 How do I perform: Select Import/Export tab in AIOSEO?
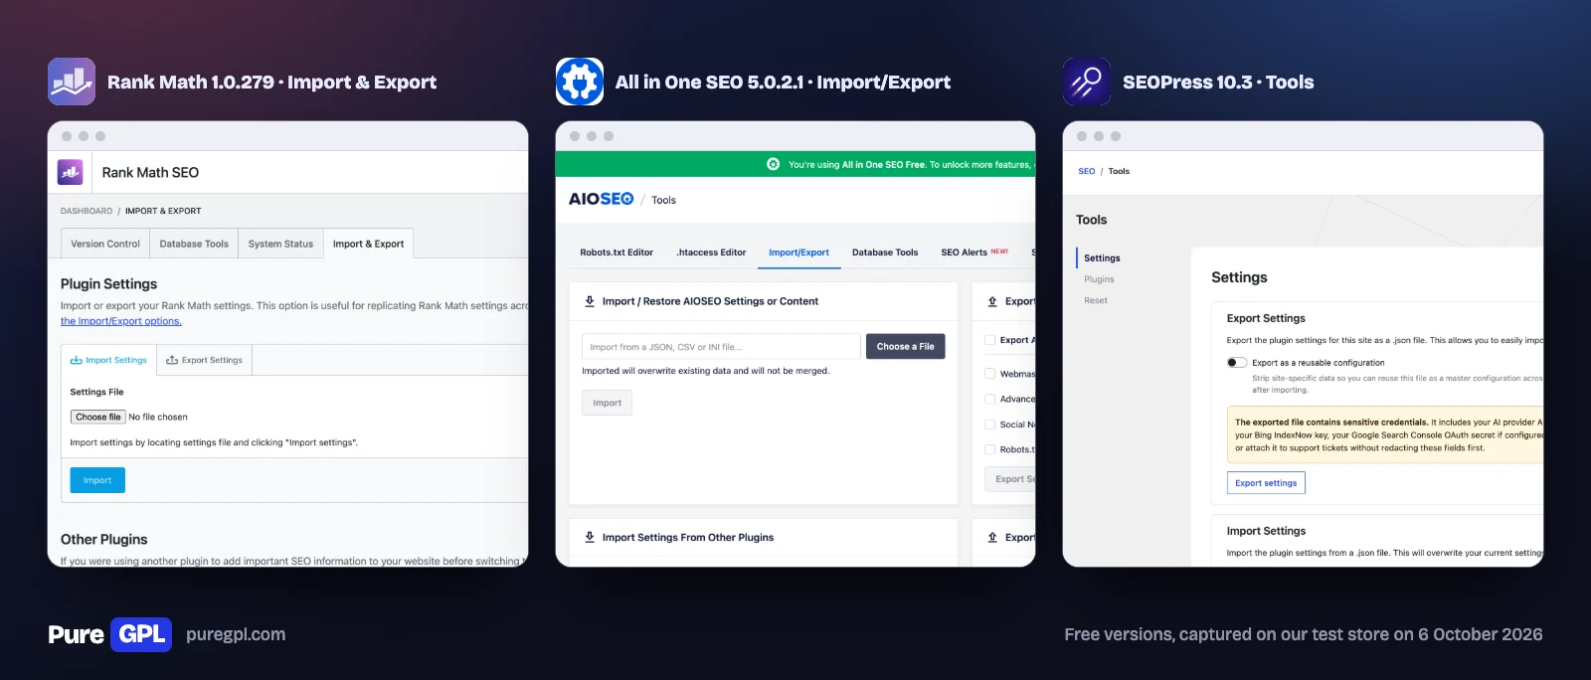[x=798, y=253]
